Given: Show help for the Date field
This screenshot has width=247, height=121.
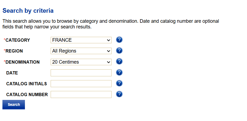Looking at the screenshot, I should point(119,73).
